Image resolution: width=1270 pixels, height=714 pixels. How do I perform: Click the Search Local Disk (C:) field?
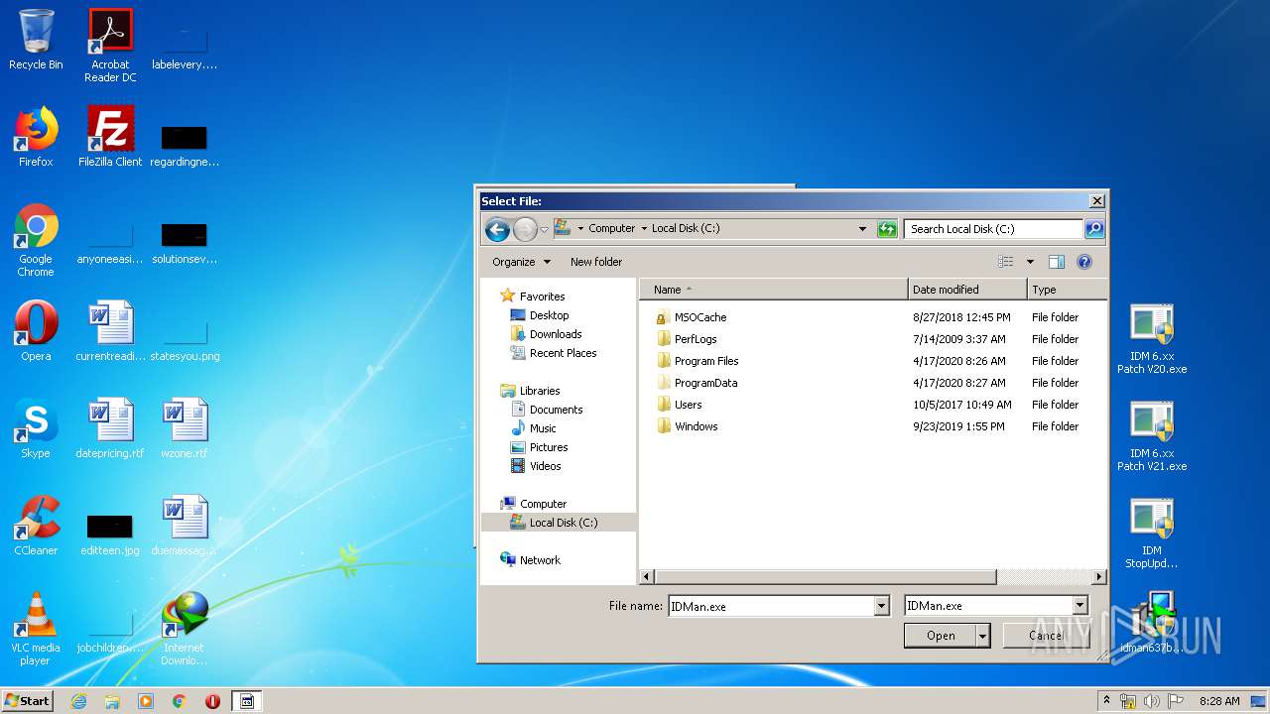(993, 229)
